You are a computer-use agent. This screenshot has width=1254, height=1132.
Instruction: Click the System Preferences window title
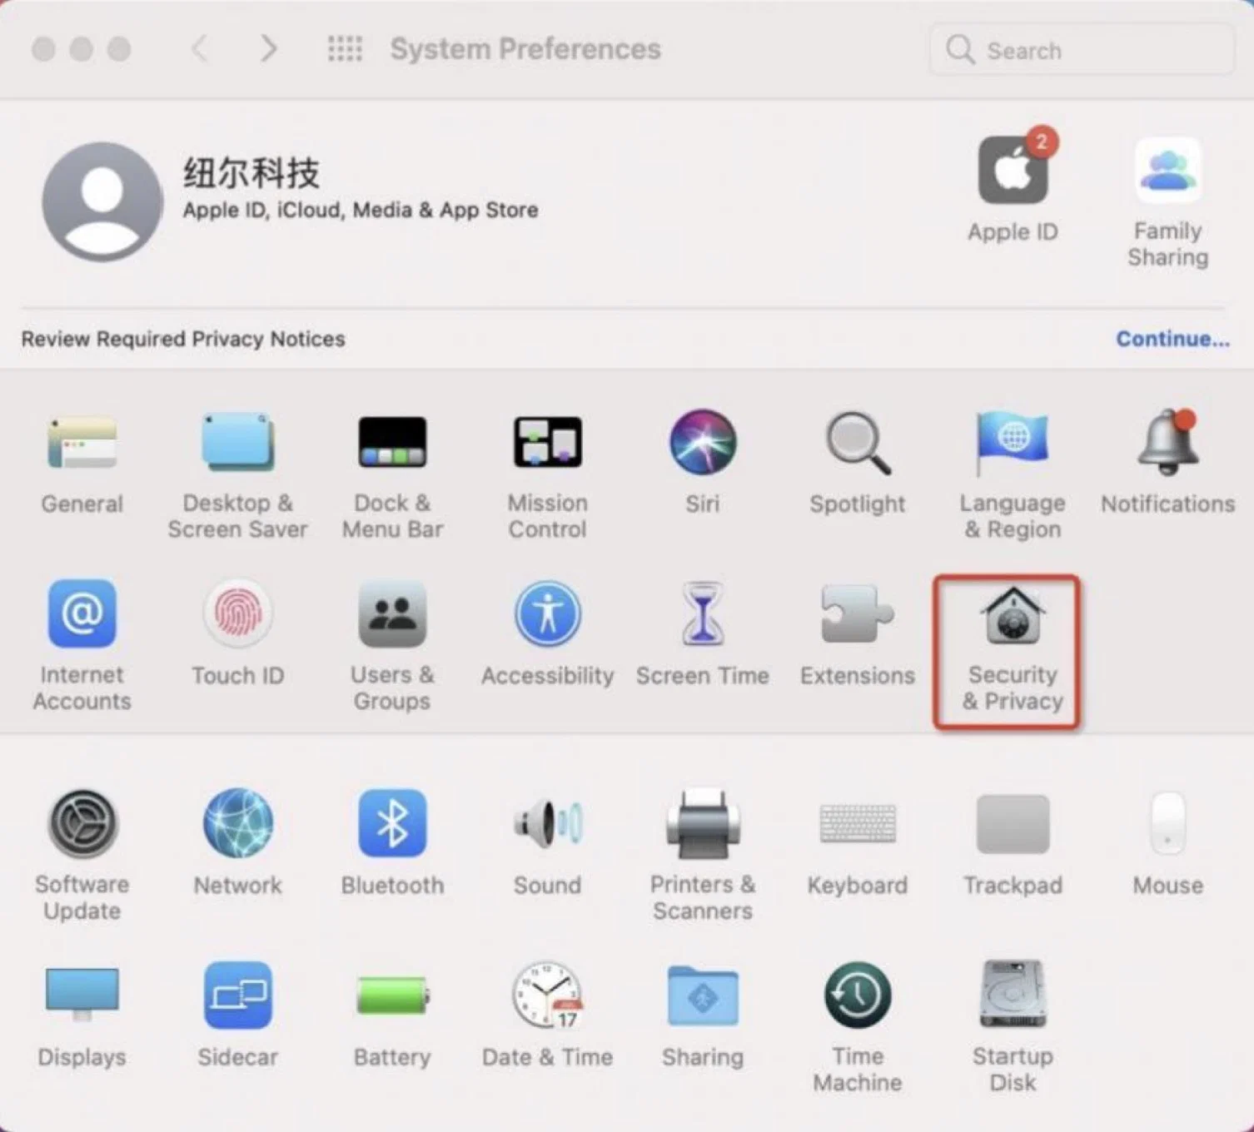pyautogui.click(x=525, y=49)
